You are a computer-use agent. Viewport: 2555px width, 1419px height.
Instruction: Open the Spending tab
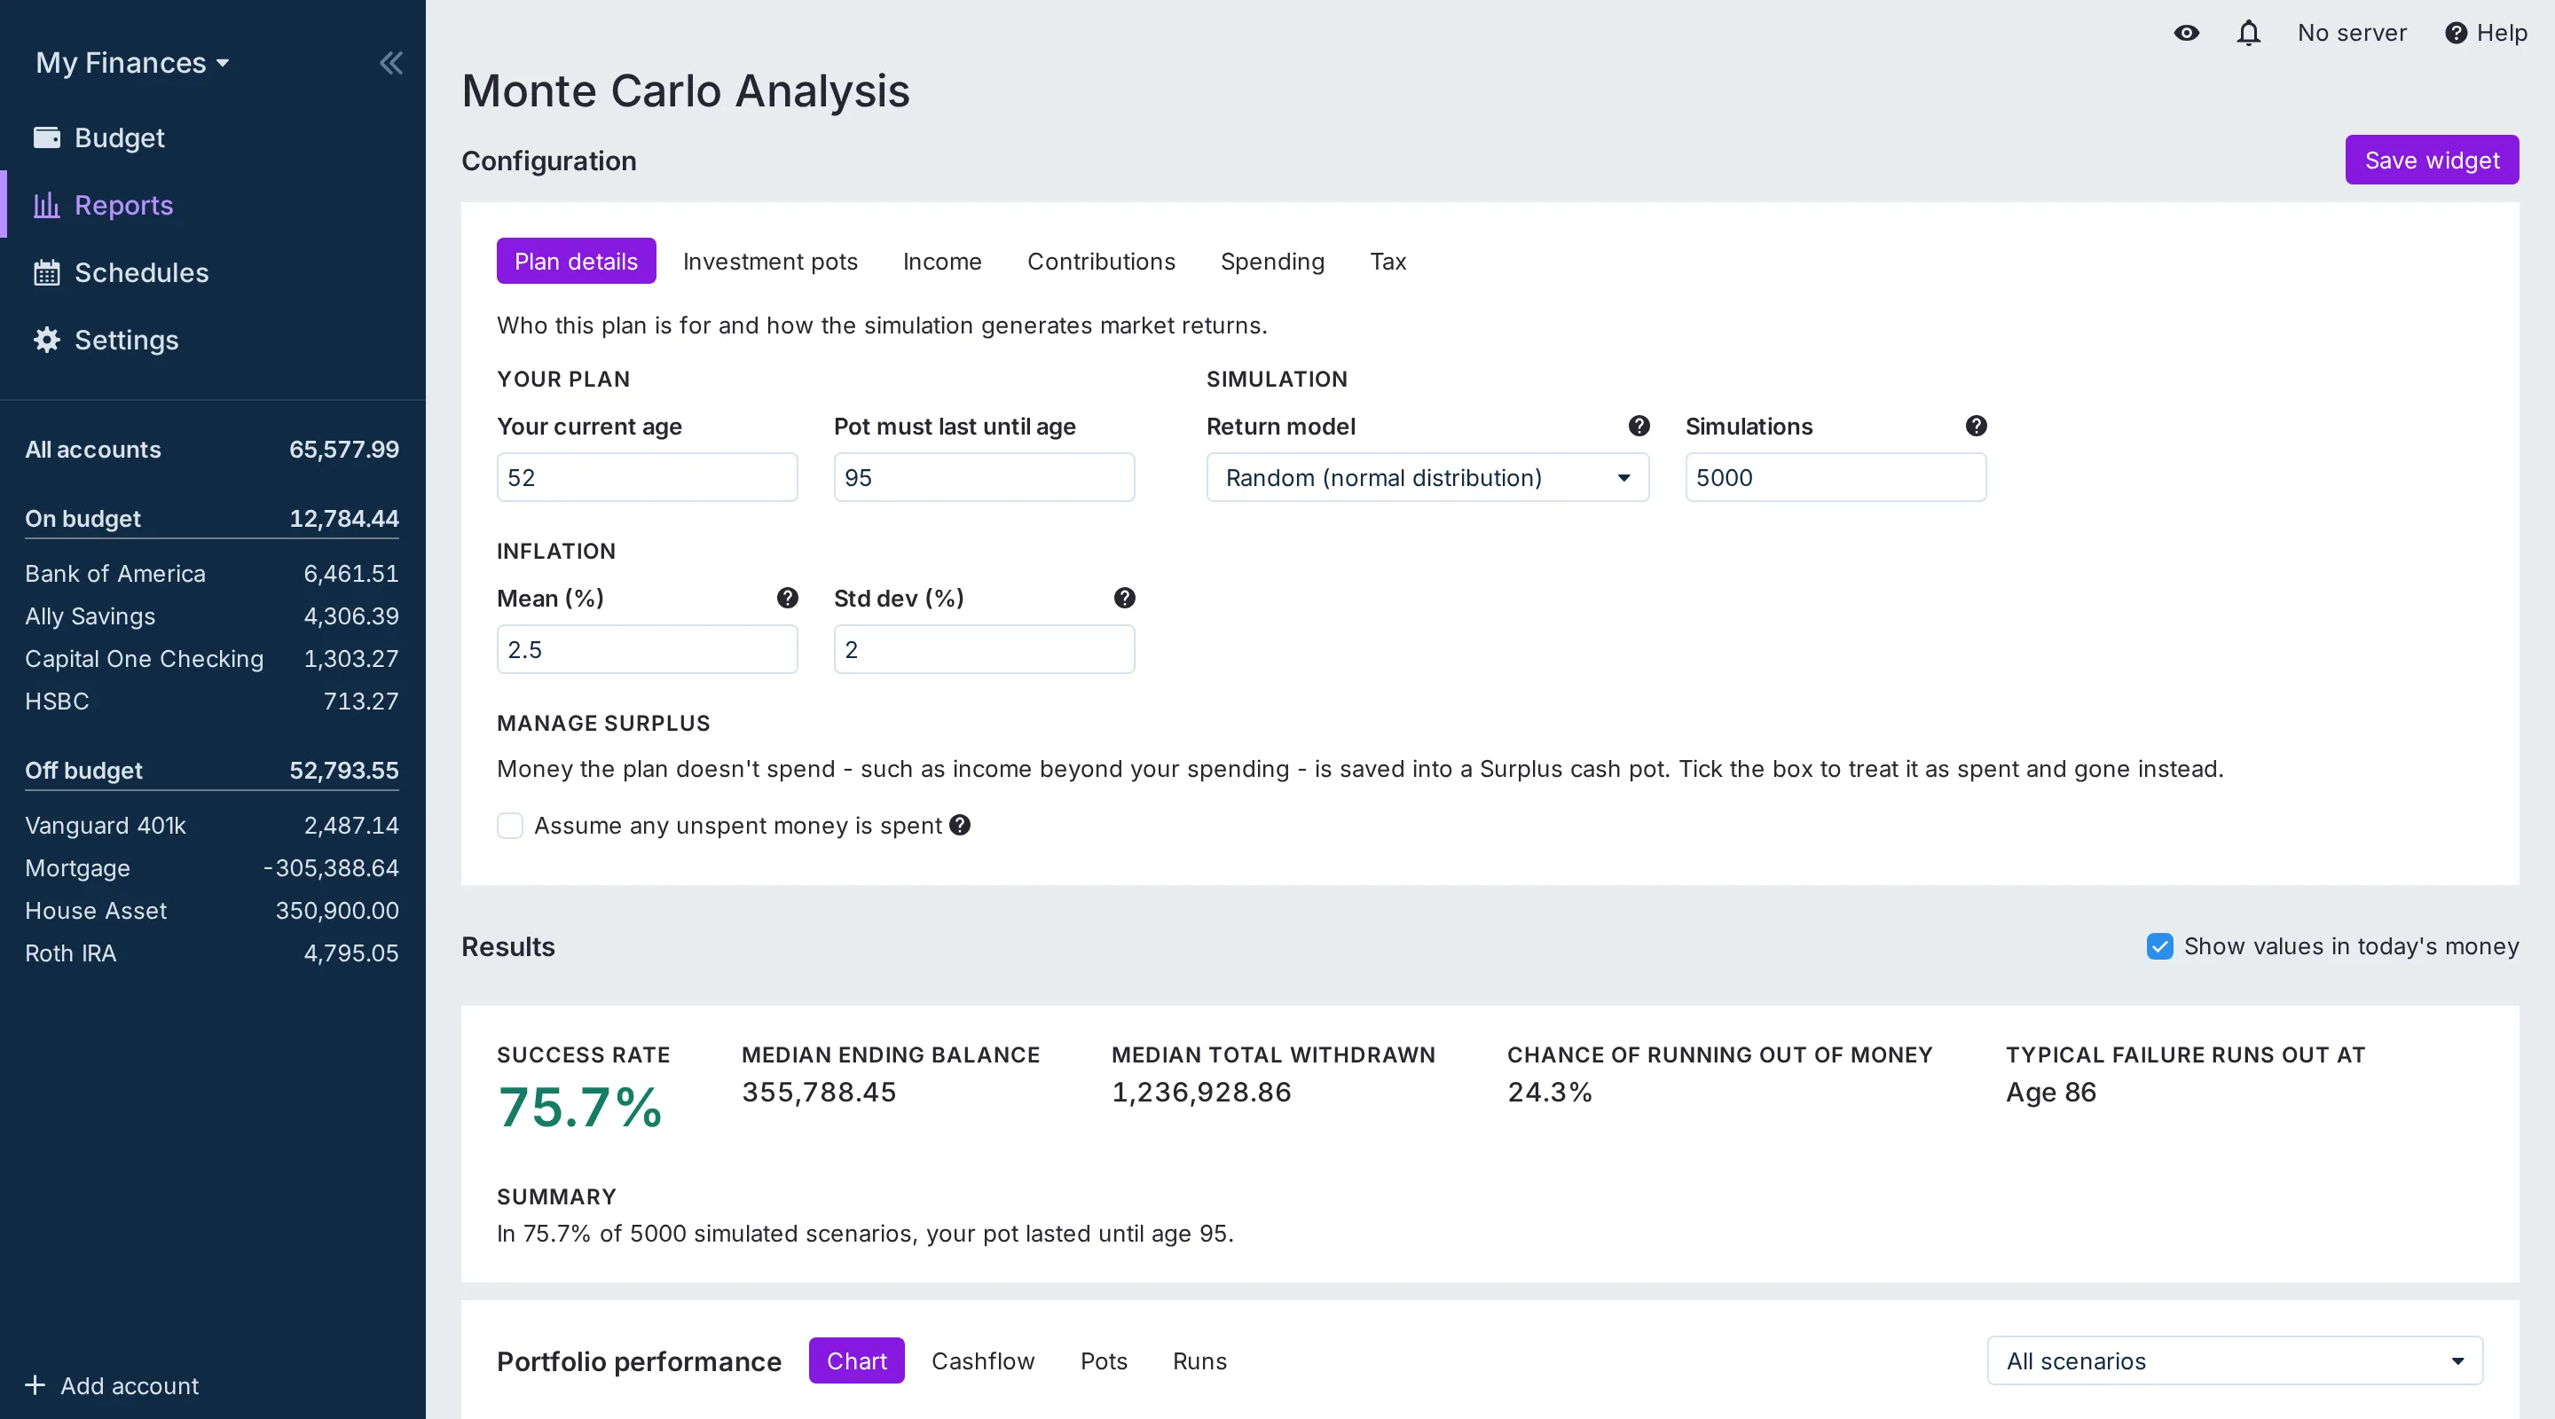click(x=1271, y=262)
